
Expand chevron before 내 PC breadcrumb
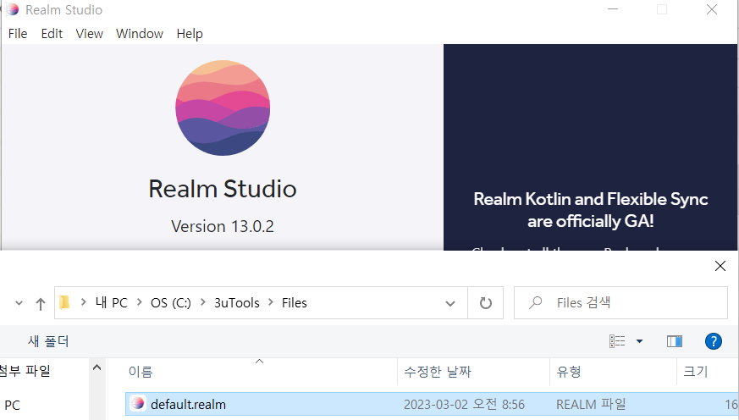(84, 302)
